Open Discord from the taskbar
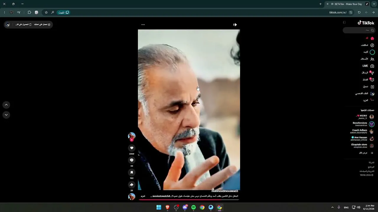 point(185,207)
